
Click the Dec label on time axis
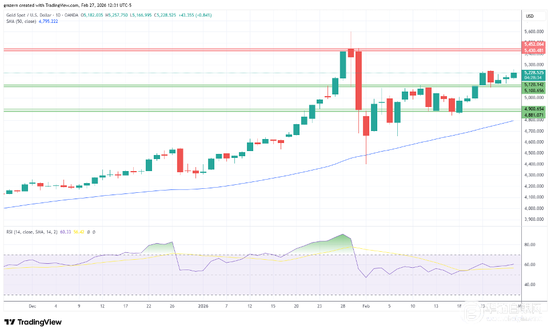coord(32,306)
